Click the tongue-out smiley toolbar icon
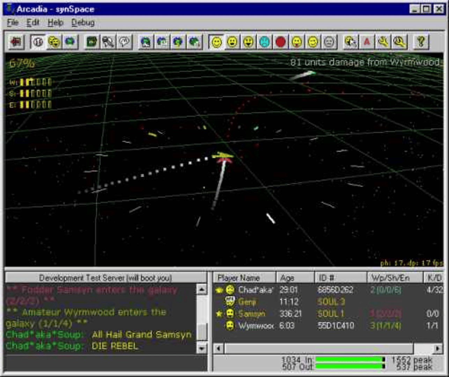 296,42
